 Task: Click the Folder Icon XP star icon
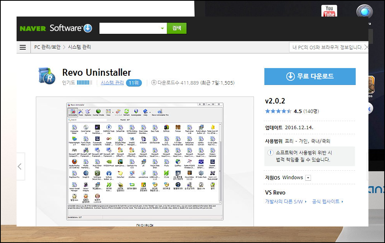tap(213, 129)
